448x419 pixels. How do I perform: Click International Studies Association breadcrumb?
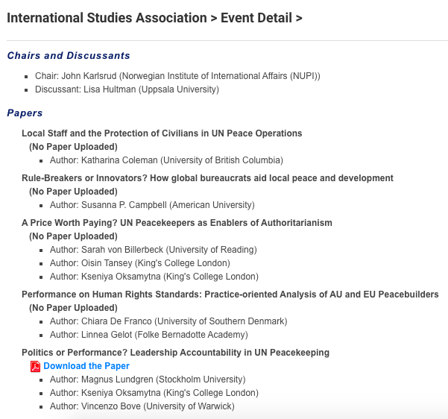pos(107,17)
